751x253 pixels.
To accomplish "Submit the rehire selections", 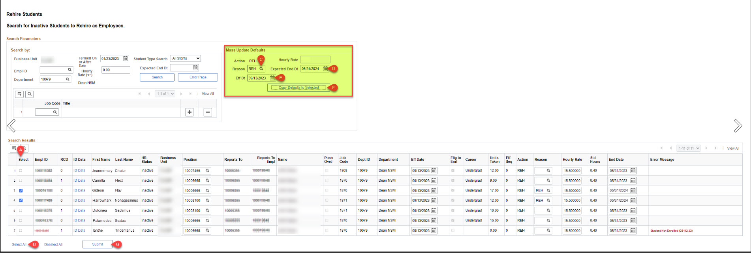I will pos(98,244).
